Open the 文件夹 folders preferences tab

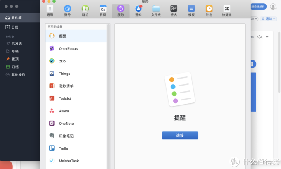156,11
